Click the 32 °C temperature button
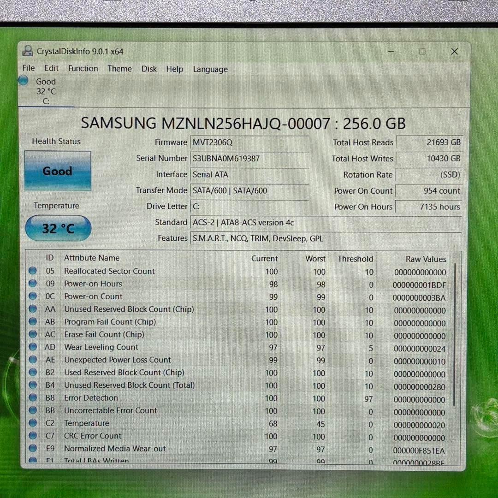 pos(57,228)
